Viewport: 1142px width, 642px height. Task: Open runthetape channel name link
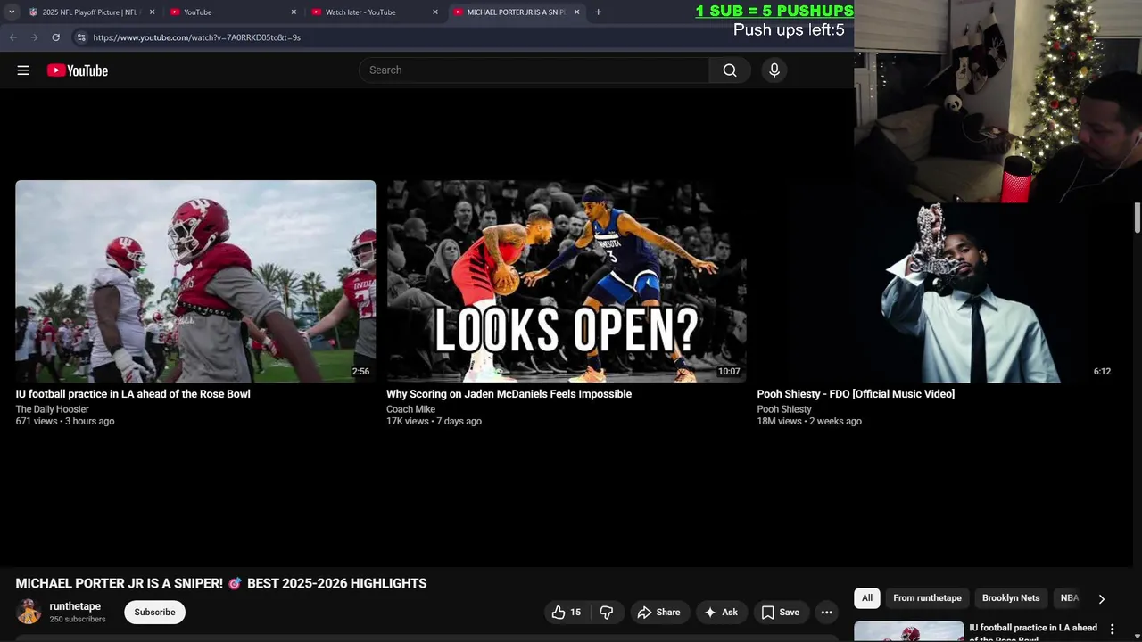[75, 606]
